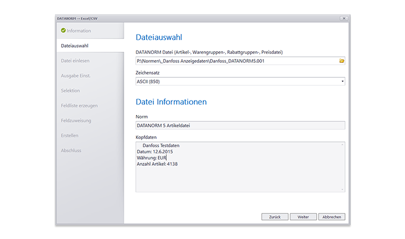Click the DATANORM Datei field label
The width and height of the screenshot is (405, 239).
(209, 52)
